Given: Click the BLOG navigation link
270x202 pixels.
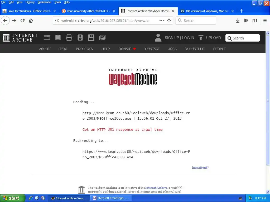Looking at the screenshot, I should point(63,49).
